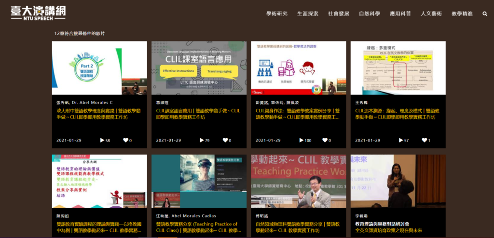Open the CLIL課室語言應用 slide thumbnail
Viewport: 494px width, 238px height.
pos(199,68)
